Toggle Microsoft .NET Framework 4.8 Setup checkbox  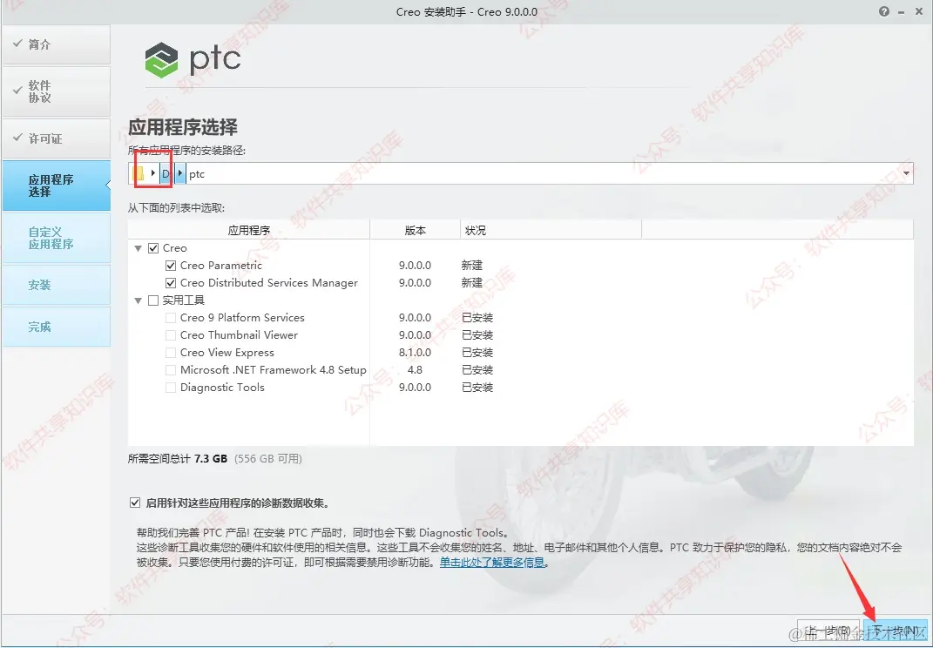[x=171, y=370]
